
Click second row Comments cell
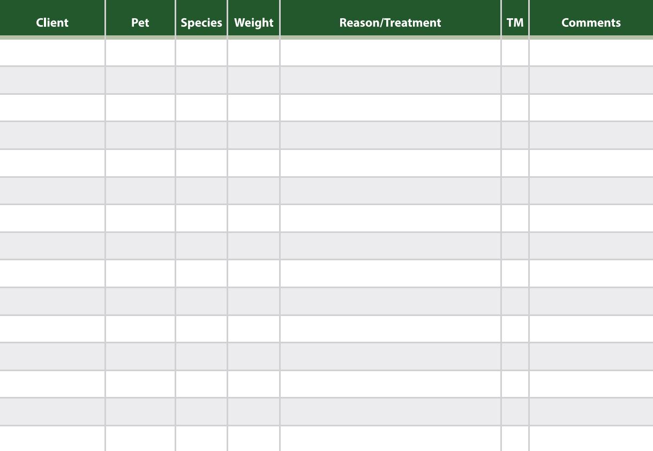[x=591, y=80]
